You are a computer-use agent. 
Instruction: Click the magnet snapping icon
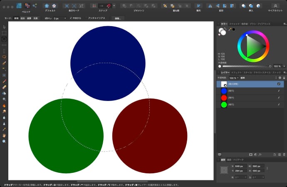coord(108,6)
